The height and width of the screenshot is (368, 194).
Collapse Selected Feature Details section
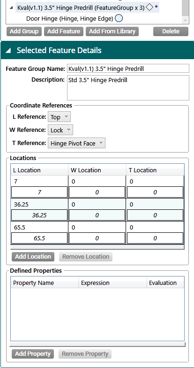pyautogui.click(x=8, y=50)
